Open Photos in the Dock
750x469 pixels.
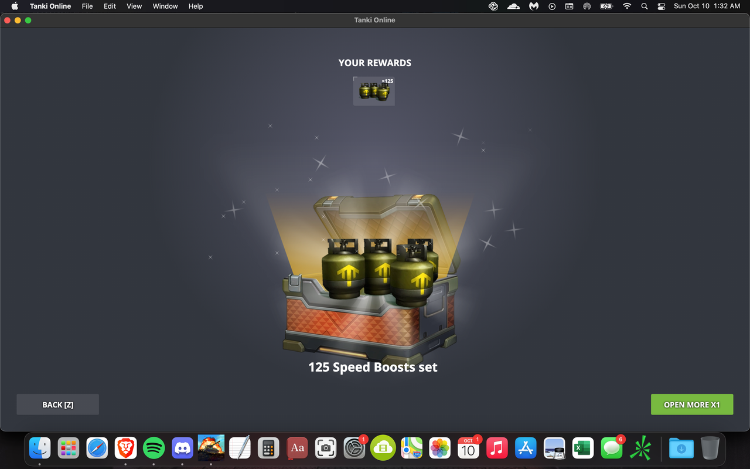(439, 448)
